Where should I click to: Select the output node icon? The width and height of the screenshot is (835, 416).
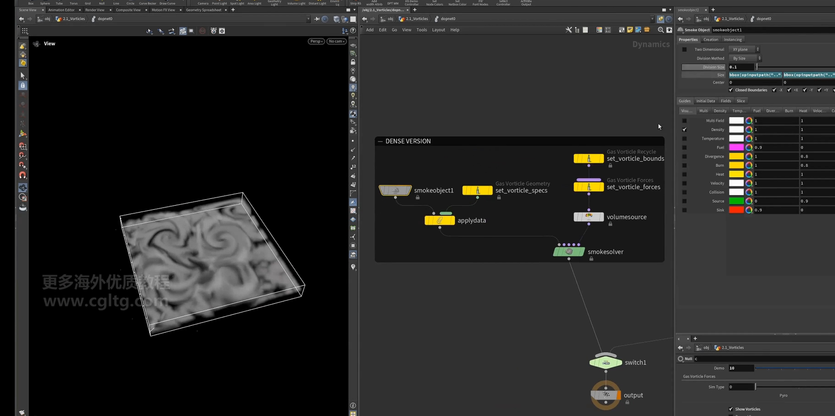click(x=606, y=395)
